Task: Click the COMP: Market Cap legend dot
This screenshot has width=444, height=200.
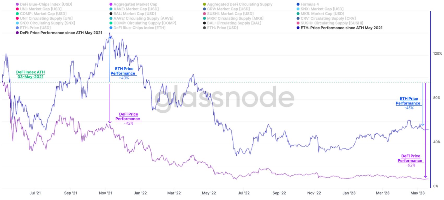Action: [x=17, y=14]
